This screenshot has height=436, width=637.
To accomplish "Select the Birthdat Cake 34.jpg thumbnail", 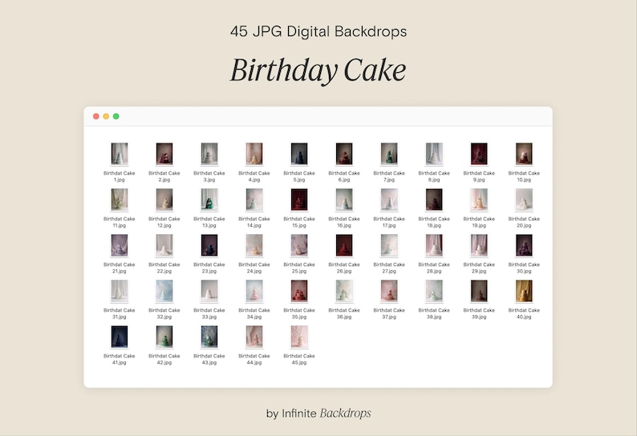I will [254, 291].
